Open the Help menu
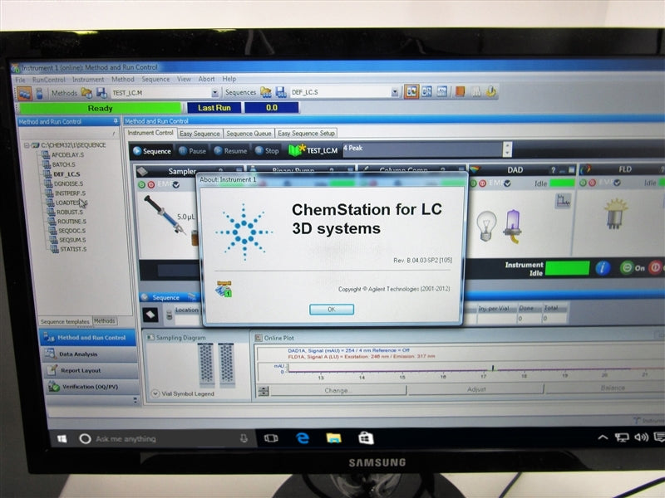This screenshot has height=498, width=665. [x=229, y=79]
